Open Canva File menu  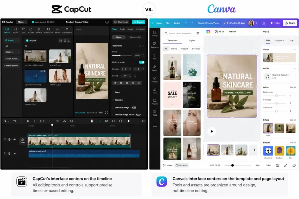[x=168, y=23]
